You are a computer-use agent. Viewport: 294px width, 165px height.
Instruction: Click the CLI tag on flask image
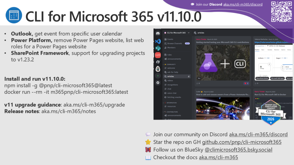coord(199,78)
